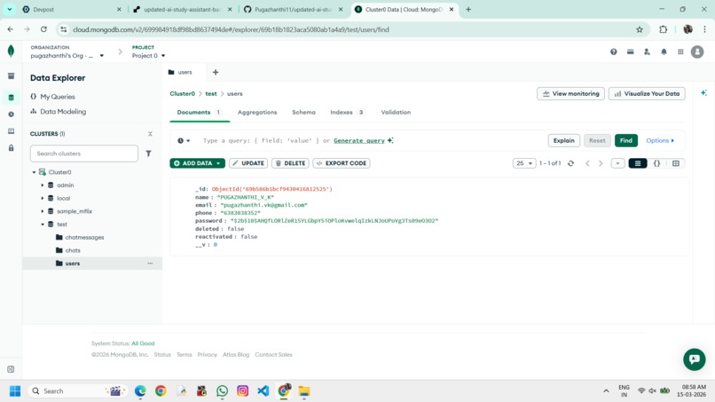Open browser extensions puzzle icon
715x402 pixels.
click(x=663, y=29)
